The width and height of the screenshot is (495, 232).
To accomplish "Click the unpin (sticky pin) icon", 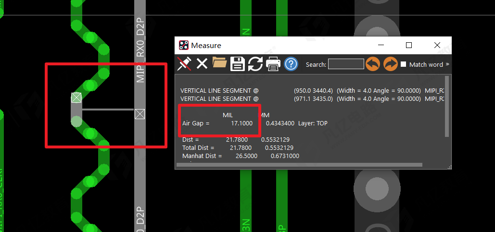I will [x=184, y=64].
